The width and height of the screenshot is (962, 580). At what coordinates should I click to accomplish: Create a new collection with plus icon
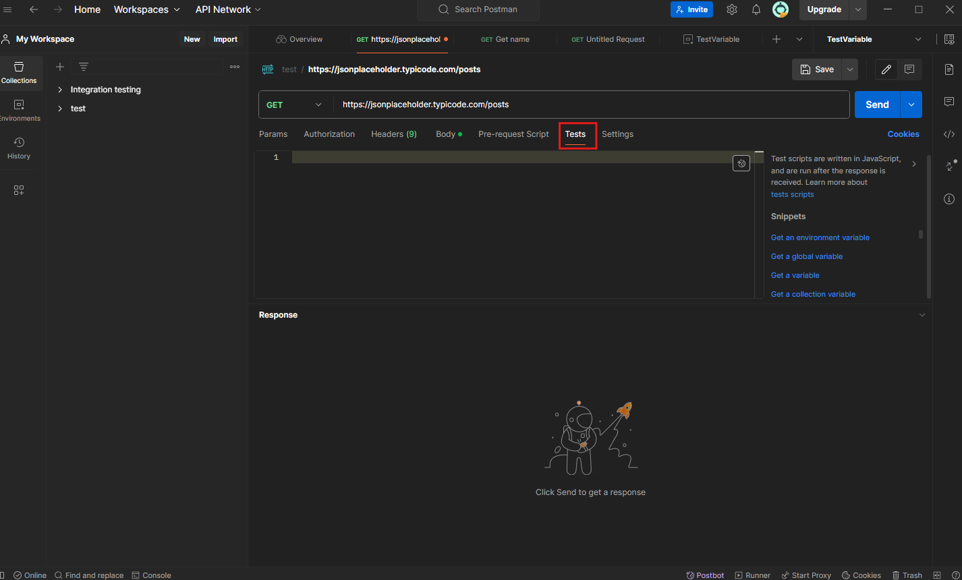pos(60,67)
